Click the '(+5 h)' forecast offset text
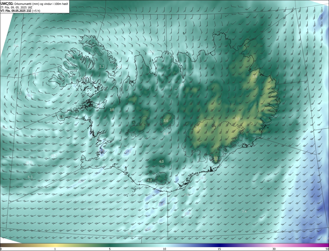The image size is (329, 251). (36, 11)
